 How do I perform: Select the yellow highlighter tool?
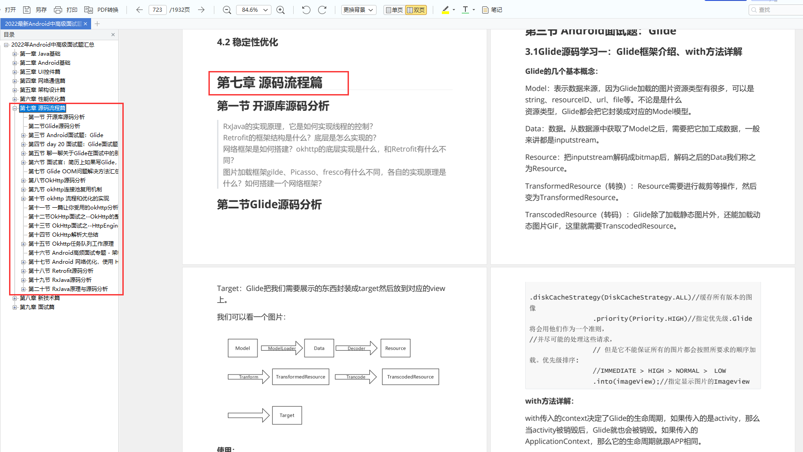click(x=445, y=10)
